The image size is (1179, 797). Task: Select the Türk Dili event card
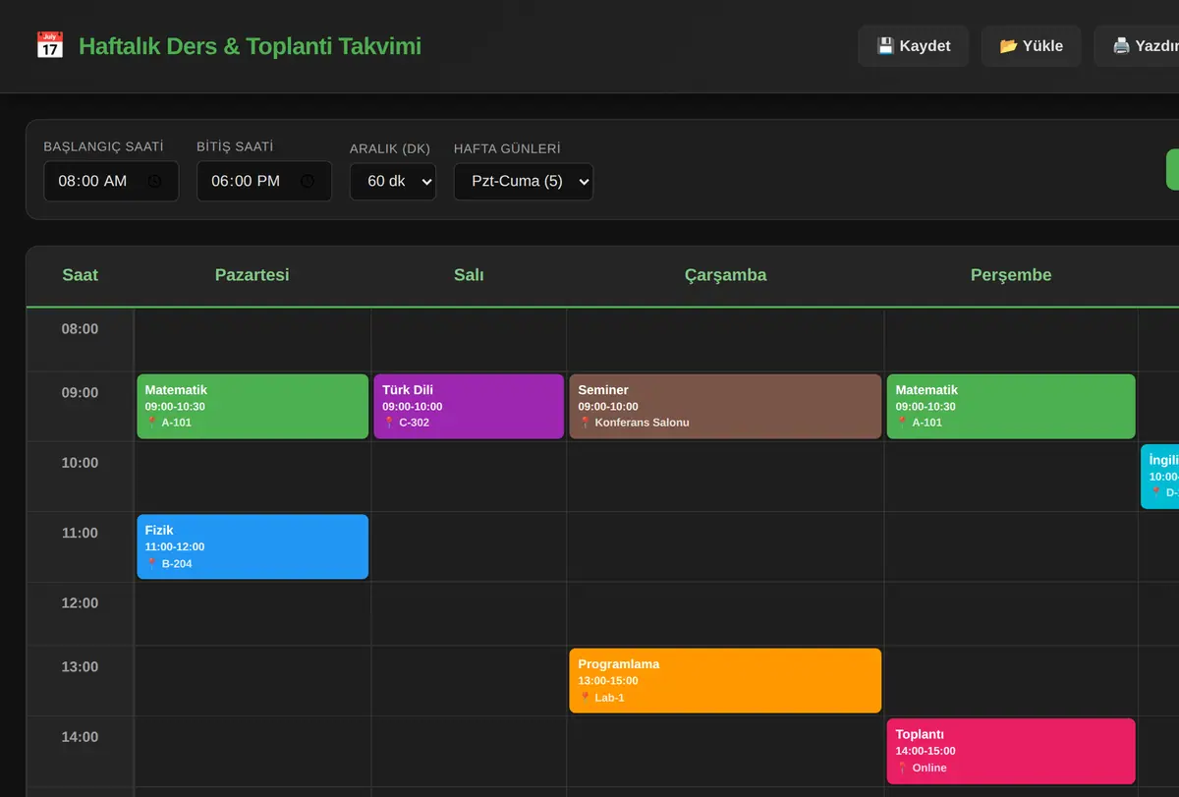pyautogui.click(x=469, y=406)
